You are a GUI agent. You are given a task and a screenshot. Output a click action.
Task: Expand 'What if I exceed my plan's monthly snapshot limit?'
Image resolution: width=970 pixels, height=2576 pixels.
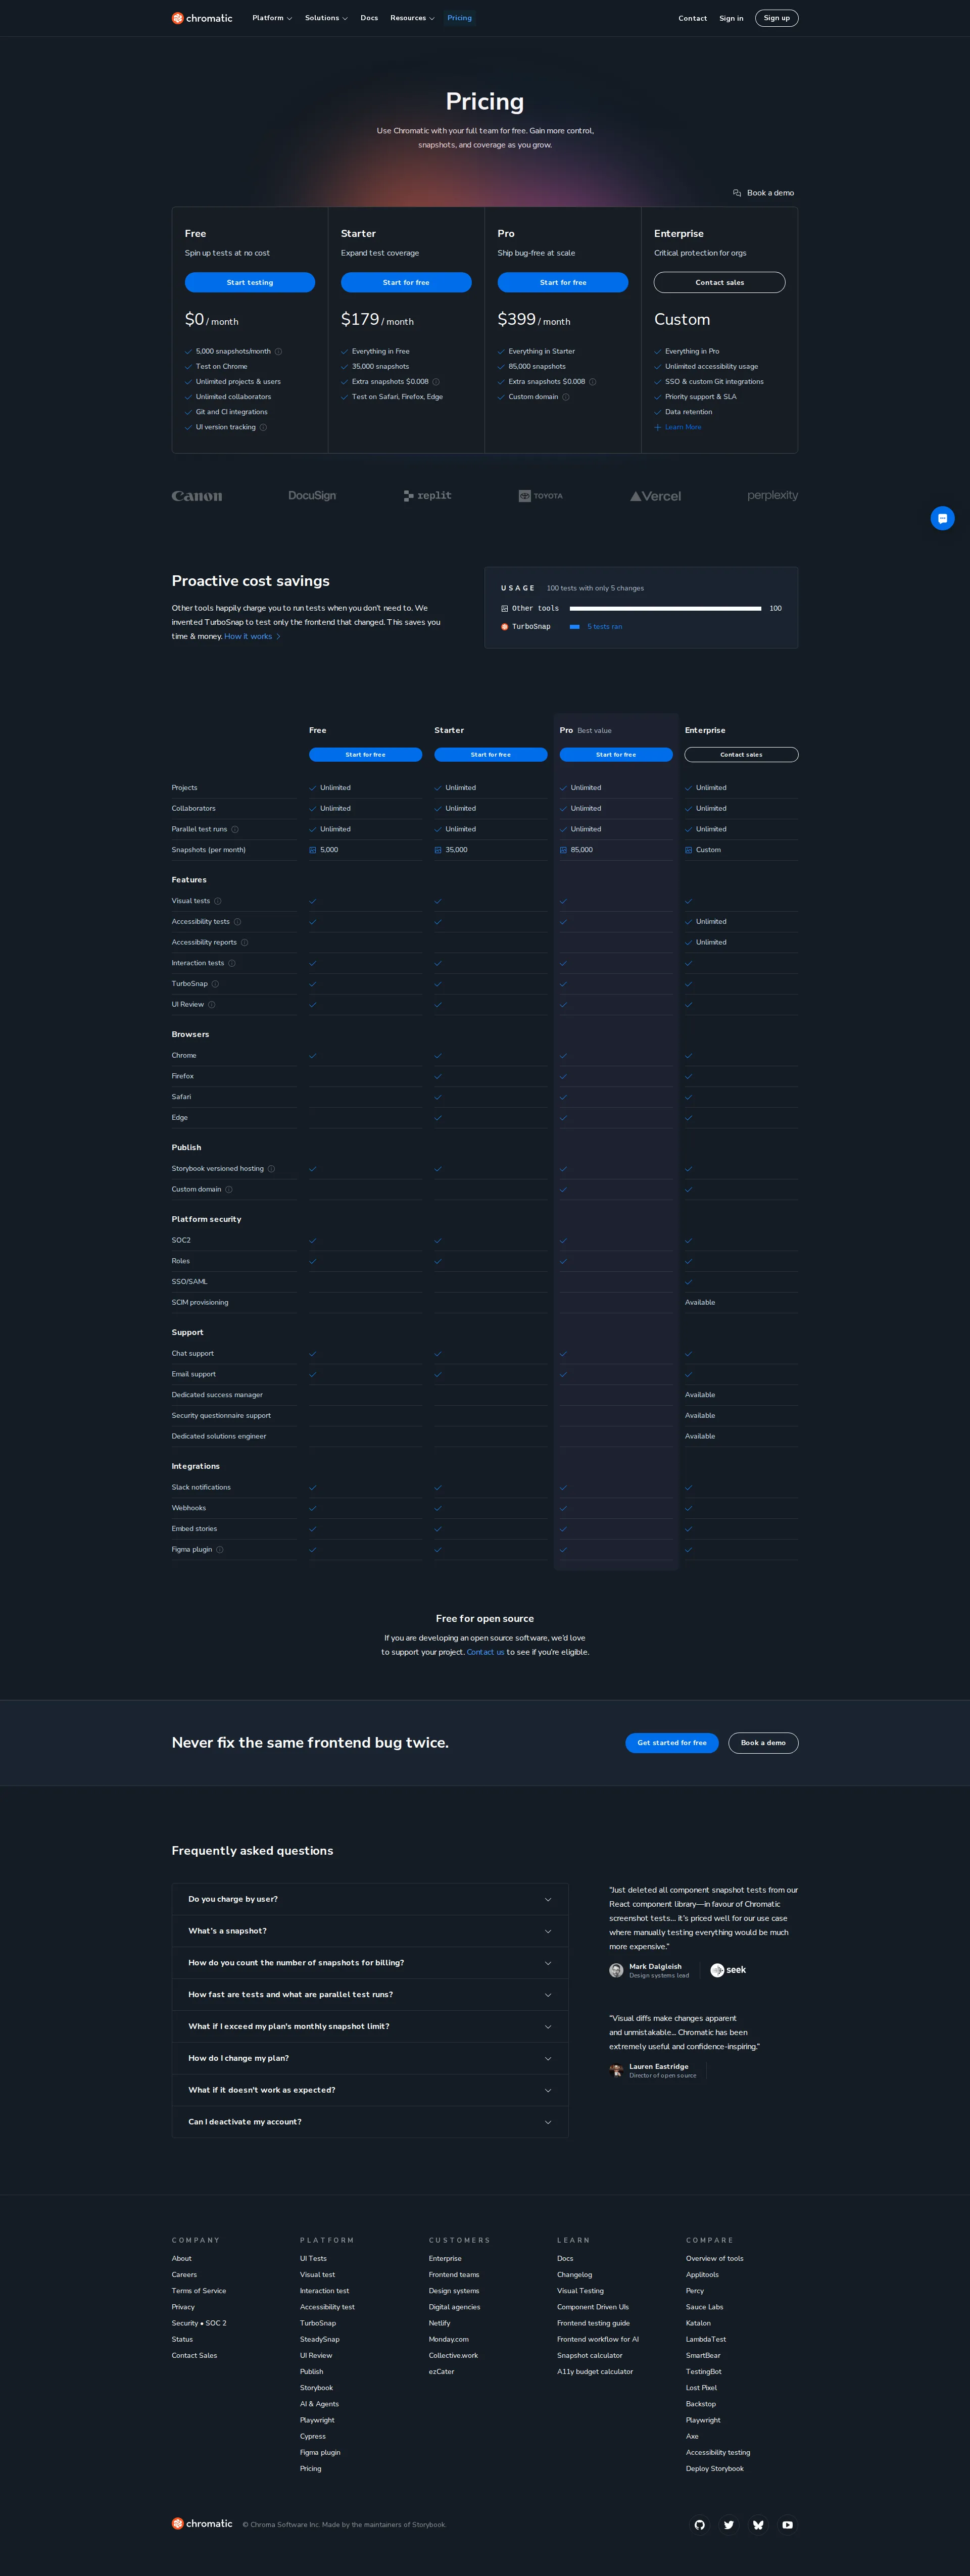click(x=370, y=2026)
